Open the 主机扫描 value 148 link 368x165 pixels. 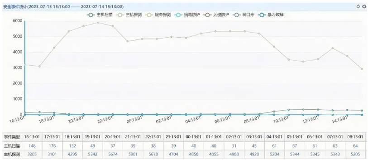[32, 146]
